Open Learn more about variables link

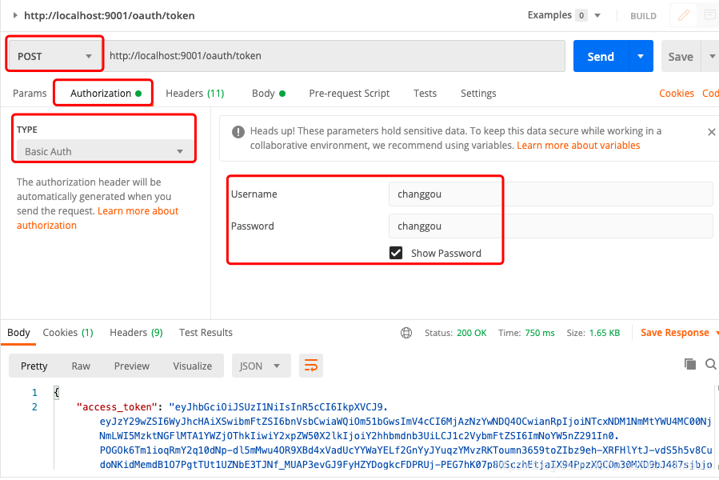tap(578, 146)
